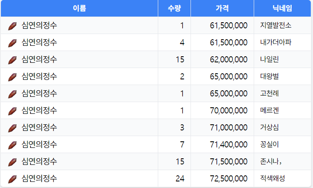Click the item icon in 대왕벌's row
The image size is (313, 188).
12,77
